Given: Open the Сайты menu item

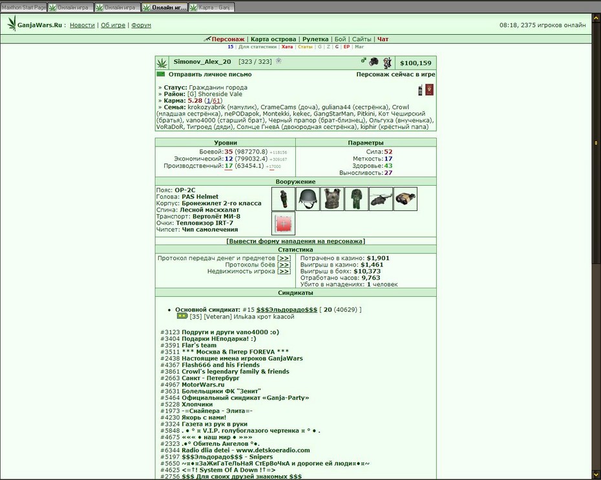Looking at the screenshot, I should tap(361, 39).
